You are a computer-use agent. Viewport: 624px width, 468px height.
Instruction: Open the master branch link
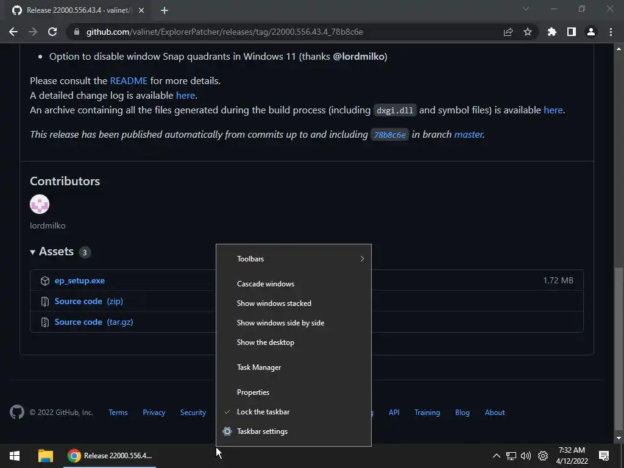point(469,135)
